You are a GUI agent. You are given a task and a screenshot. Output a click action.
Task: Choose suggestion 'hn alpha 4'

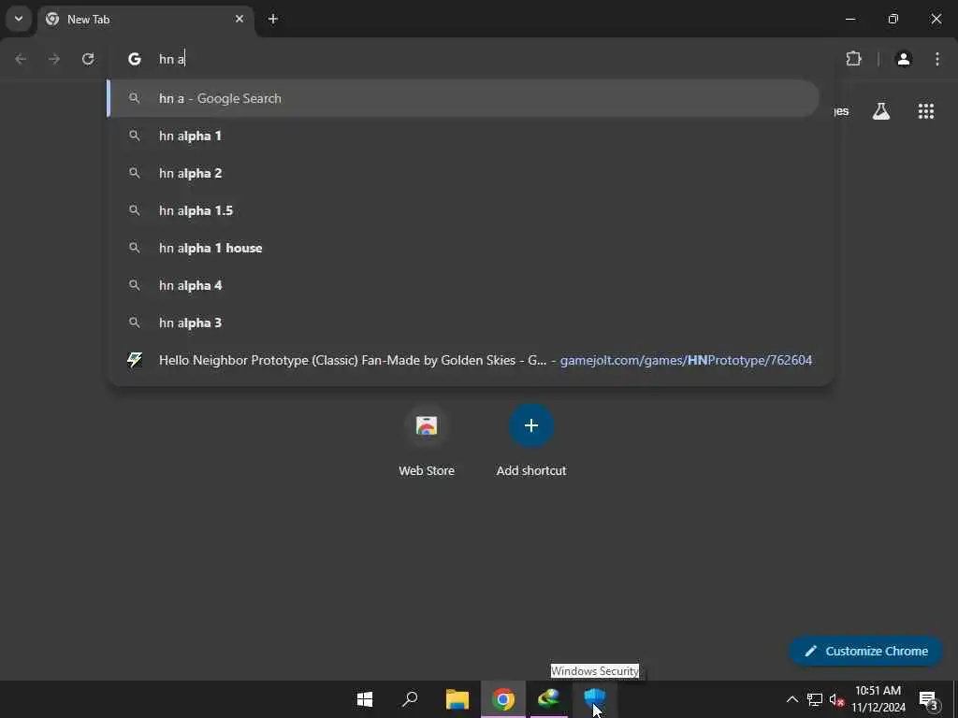pyautogui.click(x=463, y=285)
